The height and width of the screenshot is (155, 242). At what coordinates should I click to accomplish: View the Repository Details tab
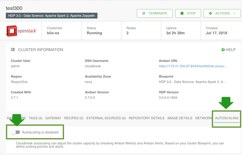point(146,118)
